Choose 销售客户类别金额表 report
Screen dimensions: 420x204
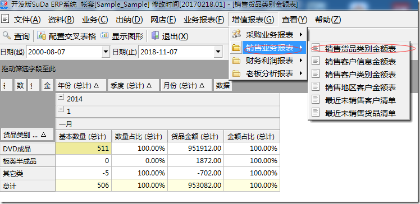pos(359,74)
